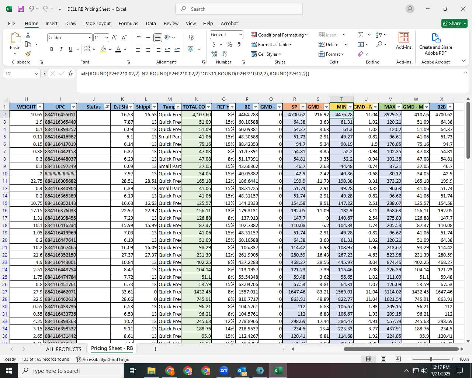Toggle Top Align vertical alignment
The height and width of the screenshot is (378, 472).
[x=139, y=38]
